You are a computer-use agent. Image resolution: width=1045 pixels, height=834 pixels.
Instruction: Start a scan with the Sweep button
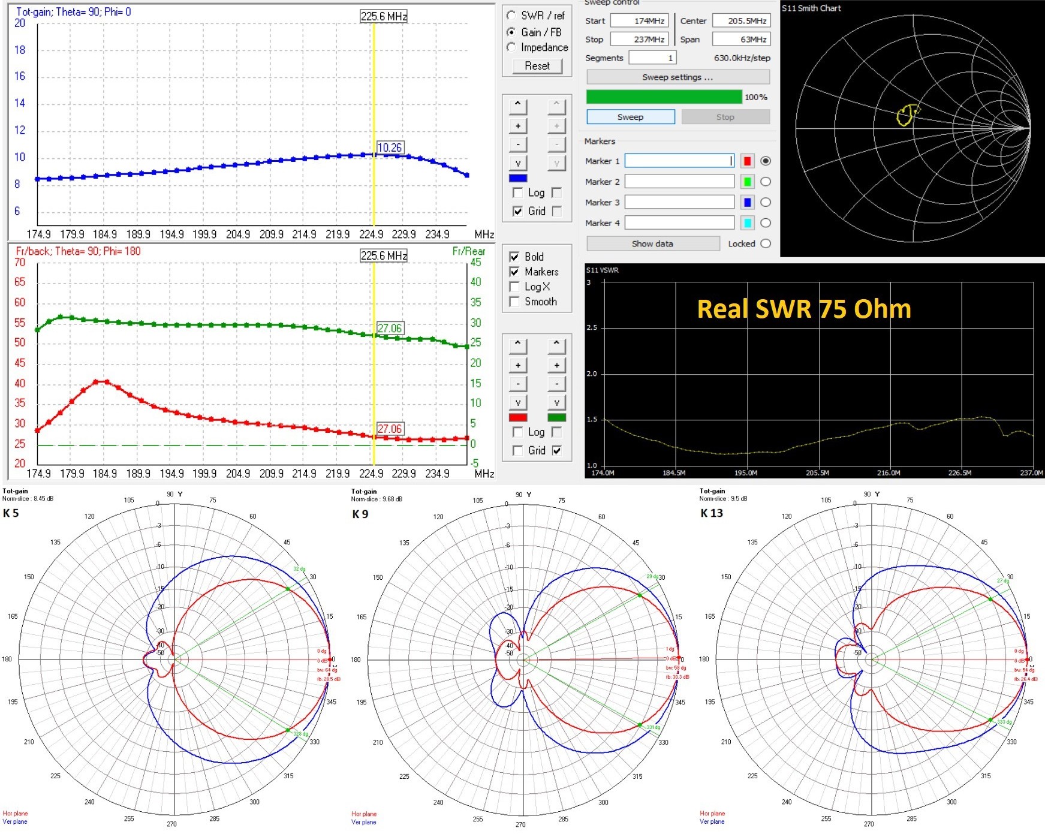tap(631, 117)
